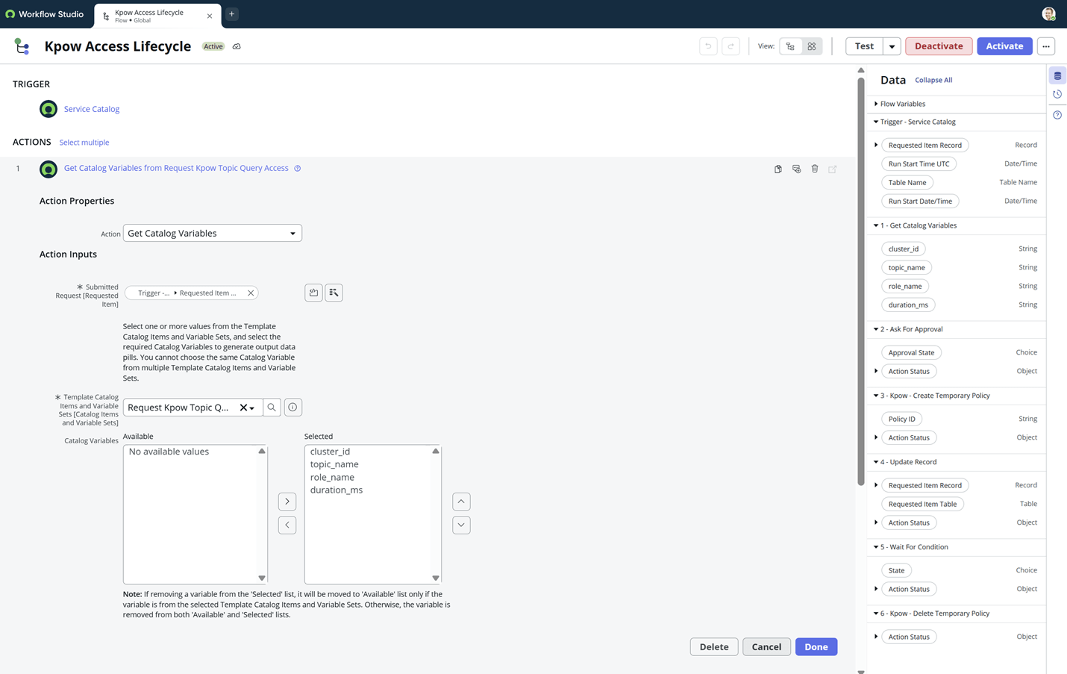Click the redo arrow icon
Image resolution: width=1067 pixels, height=674 pixels.
731,46
